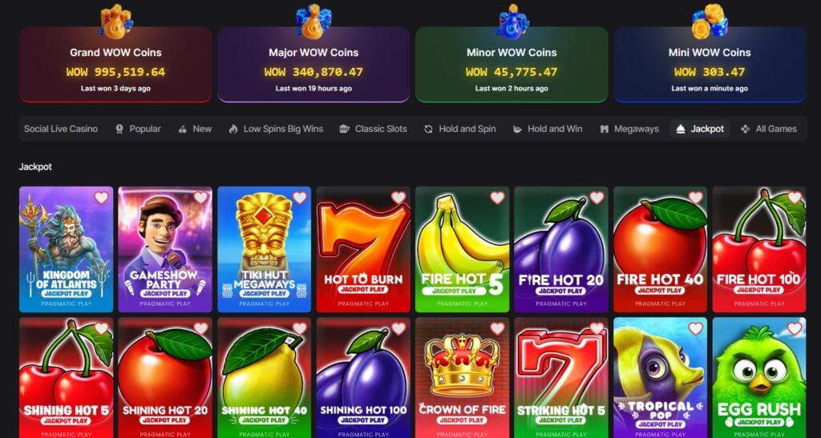821x438 pixels.
Task: Go to the All Games tab
Action: click(x=769, y=129)
